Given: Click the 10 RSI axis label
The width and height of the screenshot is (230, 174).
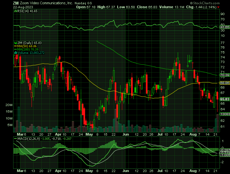Looking at the screenshot, I should pyautogui.click(x=223, y=36).
